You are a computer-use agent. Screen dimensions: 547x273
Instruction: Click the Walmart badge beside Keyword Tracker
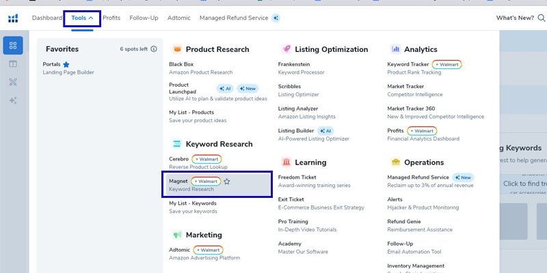pos(447,64)
